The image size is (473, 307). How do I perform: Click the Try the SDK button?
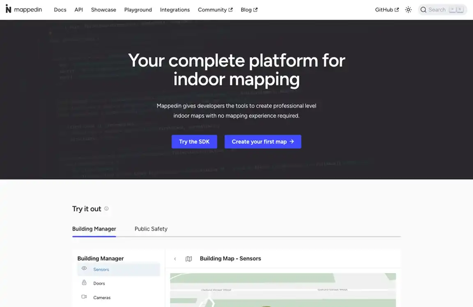(194, 141)
